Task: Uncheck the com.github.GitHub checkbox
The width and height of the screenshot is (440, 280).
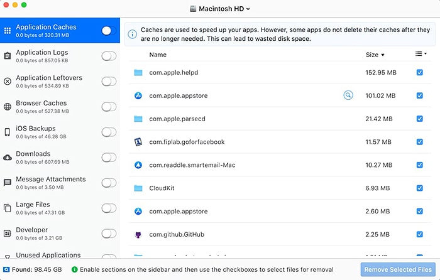Action: 419,234
